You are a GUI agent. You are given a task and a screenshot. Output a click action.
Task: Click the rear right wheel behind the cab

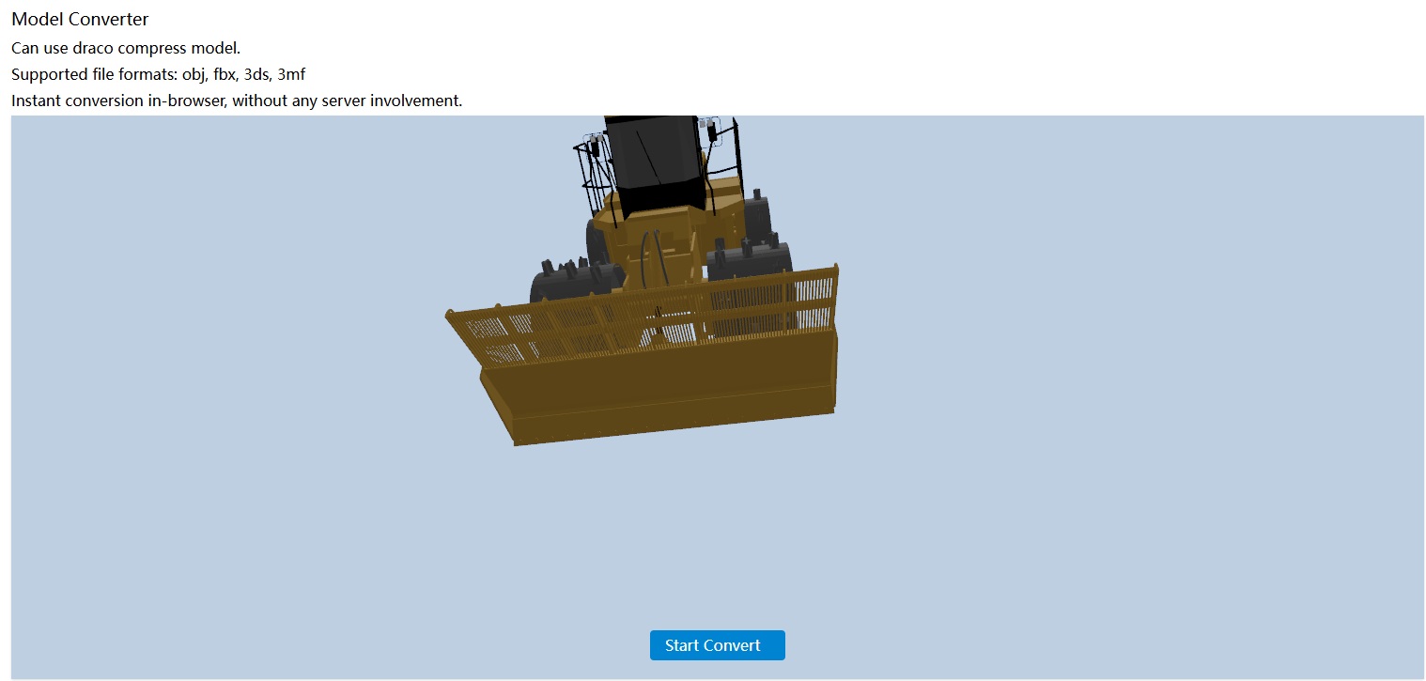tap(759, 212)
